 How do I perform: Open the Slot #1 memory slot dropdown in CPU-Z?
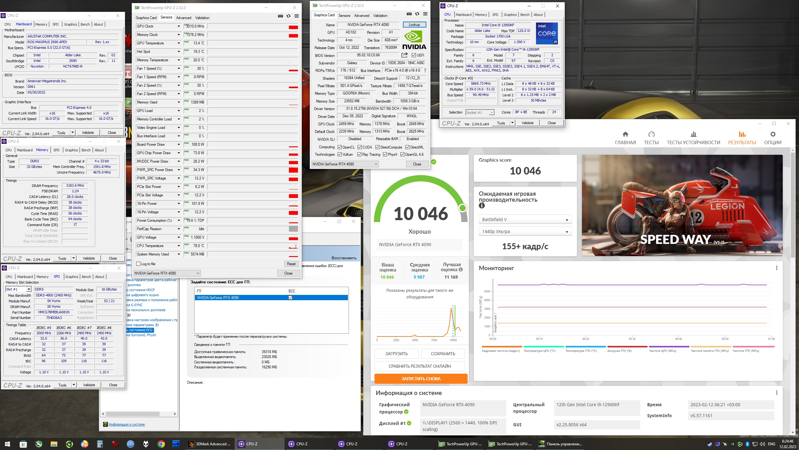tap(18, 289)
